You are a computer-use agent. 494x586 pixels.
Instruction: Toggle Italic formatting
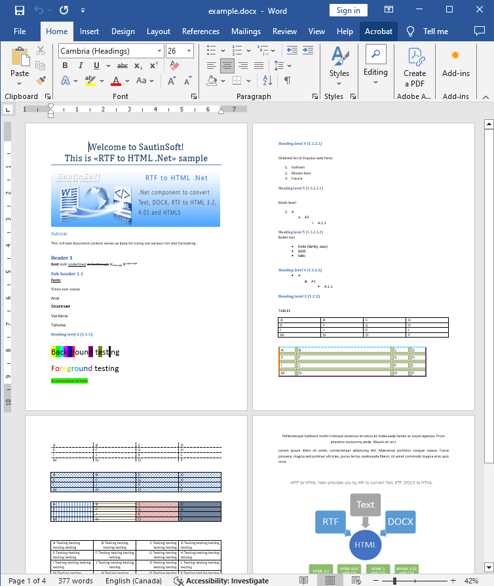(81, 66)
